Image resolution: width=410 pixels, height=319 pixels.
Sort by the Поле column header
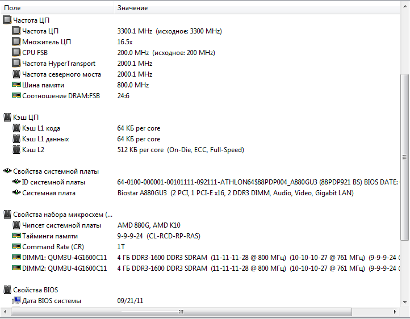(57, 8)
